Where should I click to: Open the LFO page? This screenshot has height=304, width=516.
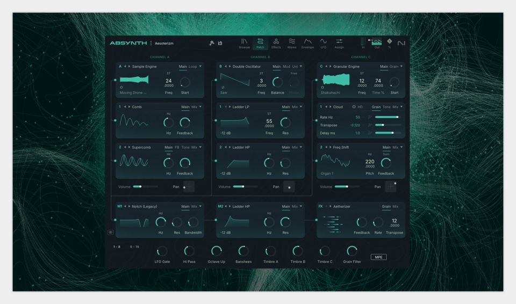pyautogui.click(x=323, y=43)
